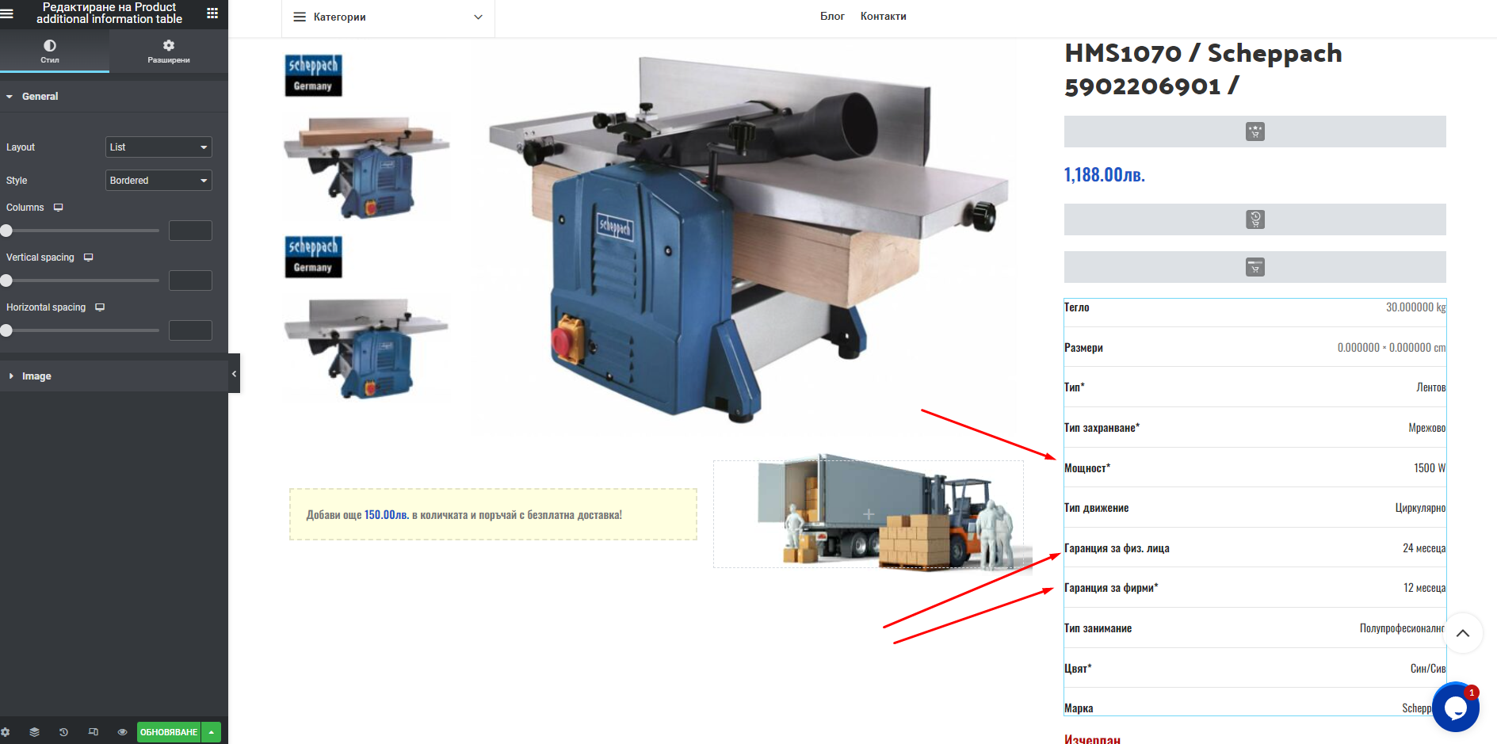This screenshot has height=744, width=1497.
Task: Click the Размери row label
Action: [1083, 348]
